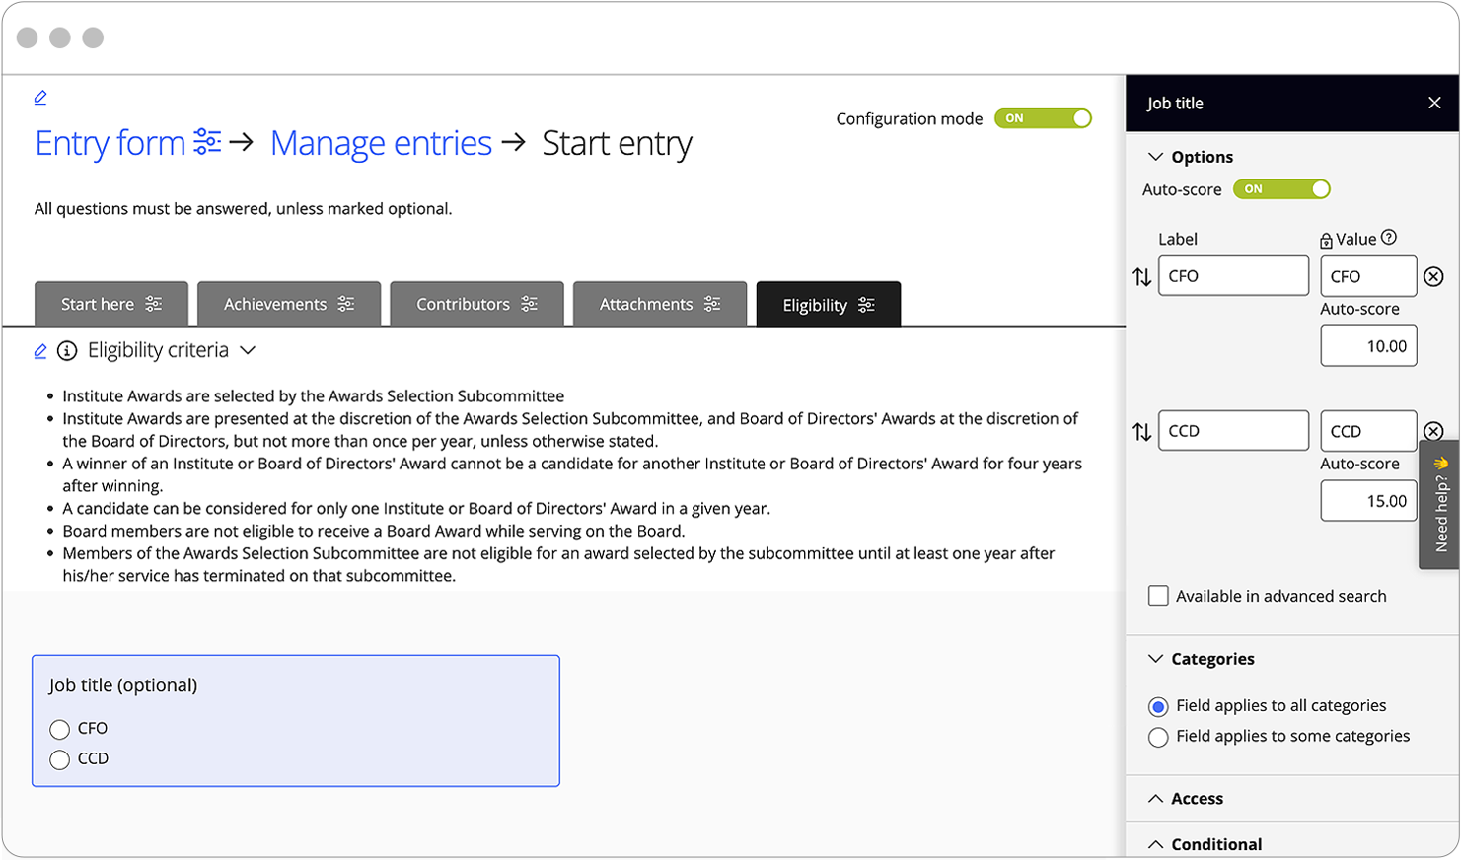Click pencil icon next to Eligibility criteria
The height and width of the screenshot is (860, 1461).
click(40, 351)
